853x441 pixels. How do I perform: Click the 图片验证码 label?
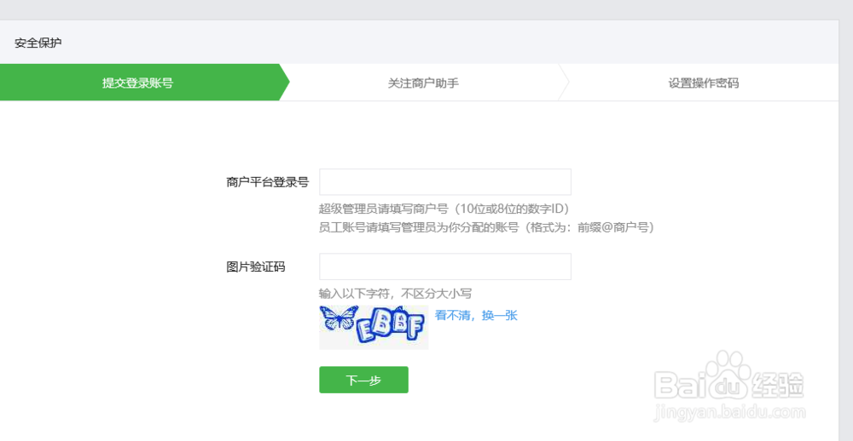256,267
